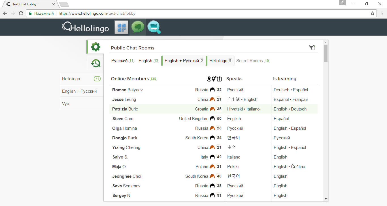The width and height of the screenshot is (387, 206).
Task: Open a new browser tab
Action: point(64,4)
